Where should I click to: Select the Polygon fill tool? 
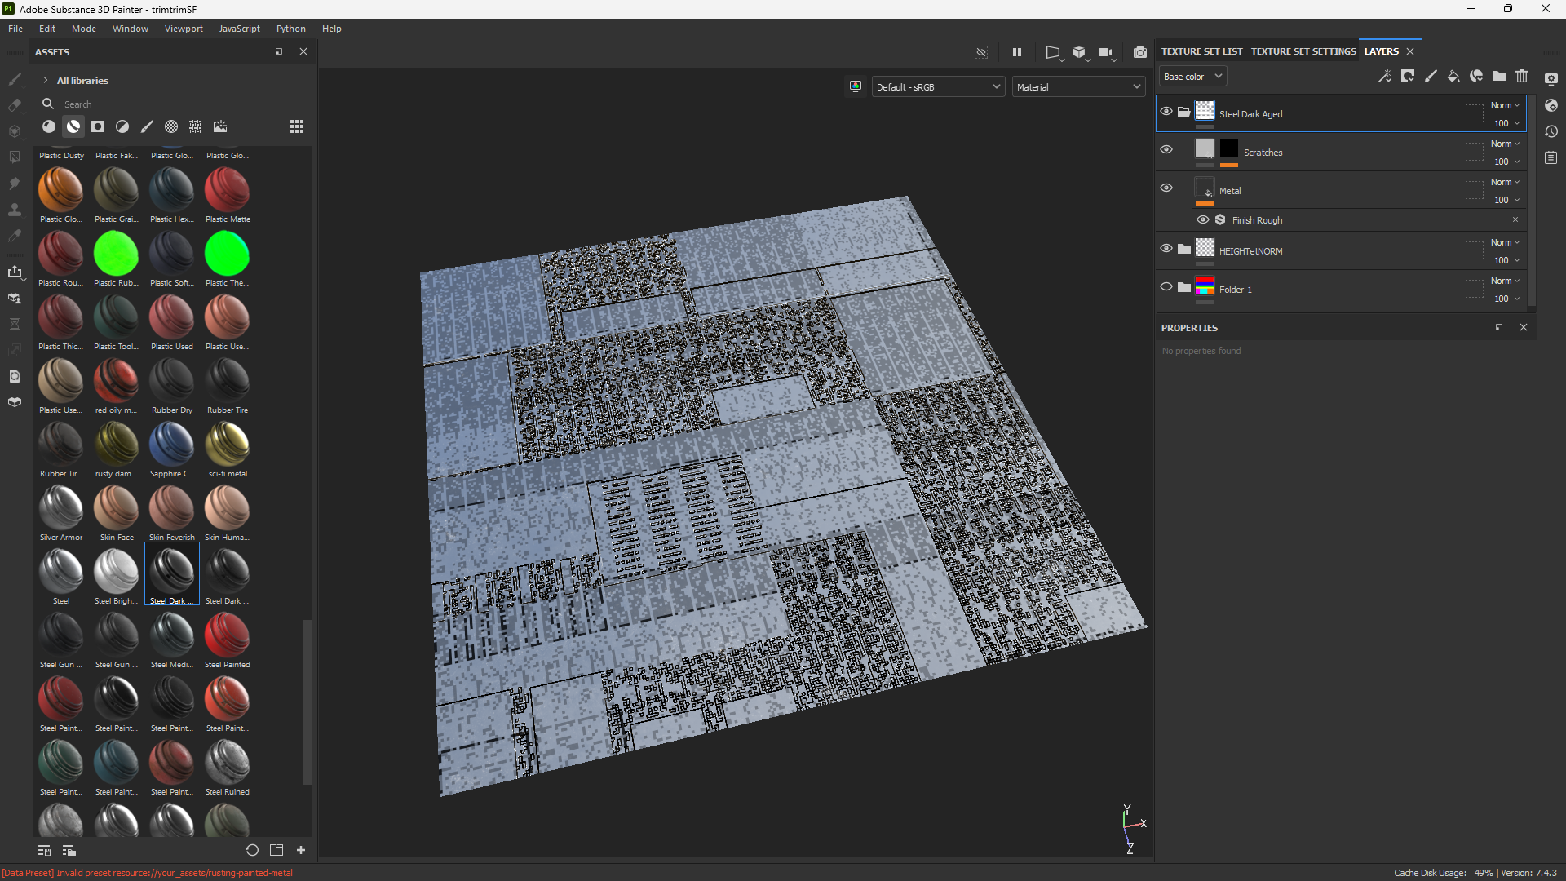(15, 157)
